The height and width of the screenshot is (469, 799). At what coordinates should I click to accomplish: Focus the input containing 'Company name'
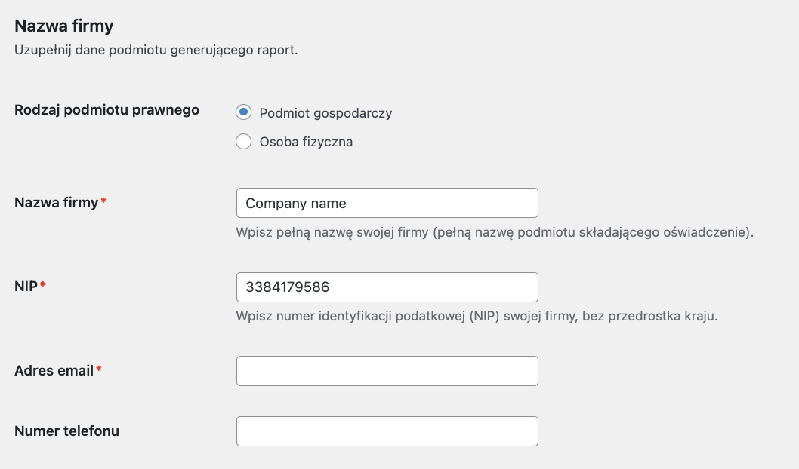point(387,203)
